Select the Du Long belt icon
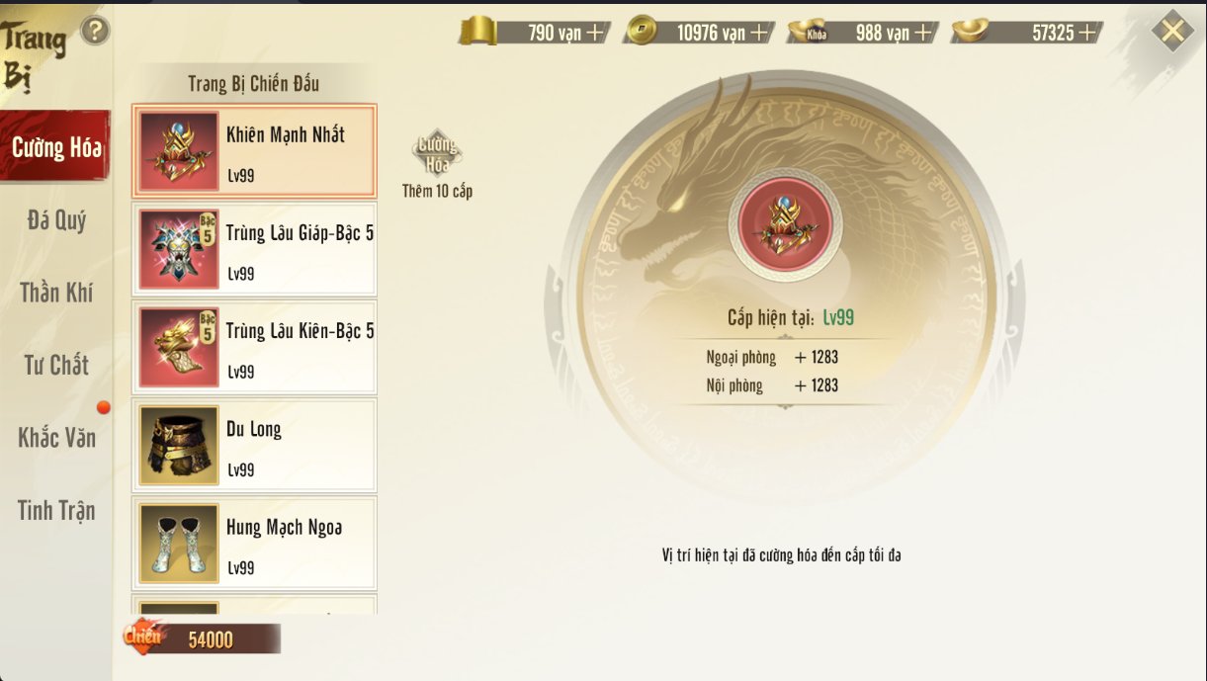 [179, 445]
